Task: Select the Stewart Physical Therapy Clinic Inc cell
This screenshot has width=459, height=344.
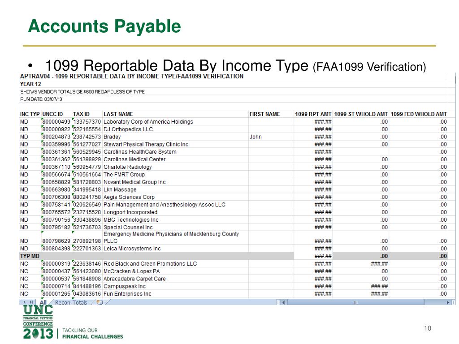Action: (x=175, y=144)
